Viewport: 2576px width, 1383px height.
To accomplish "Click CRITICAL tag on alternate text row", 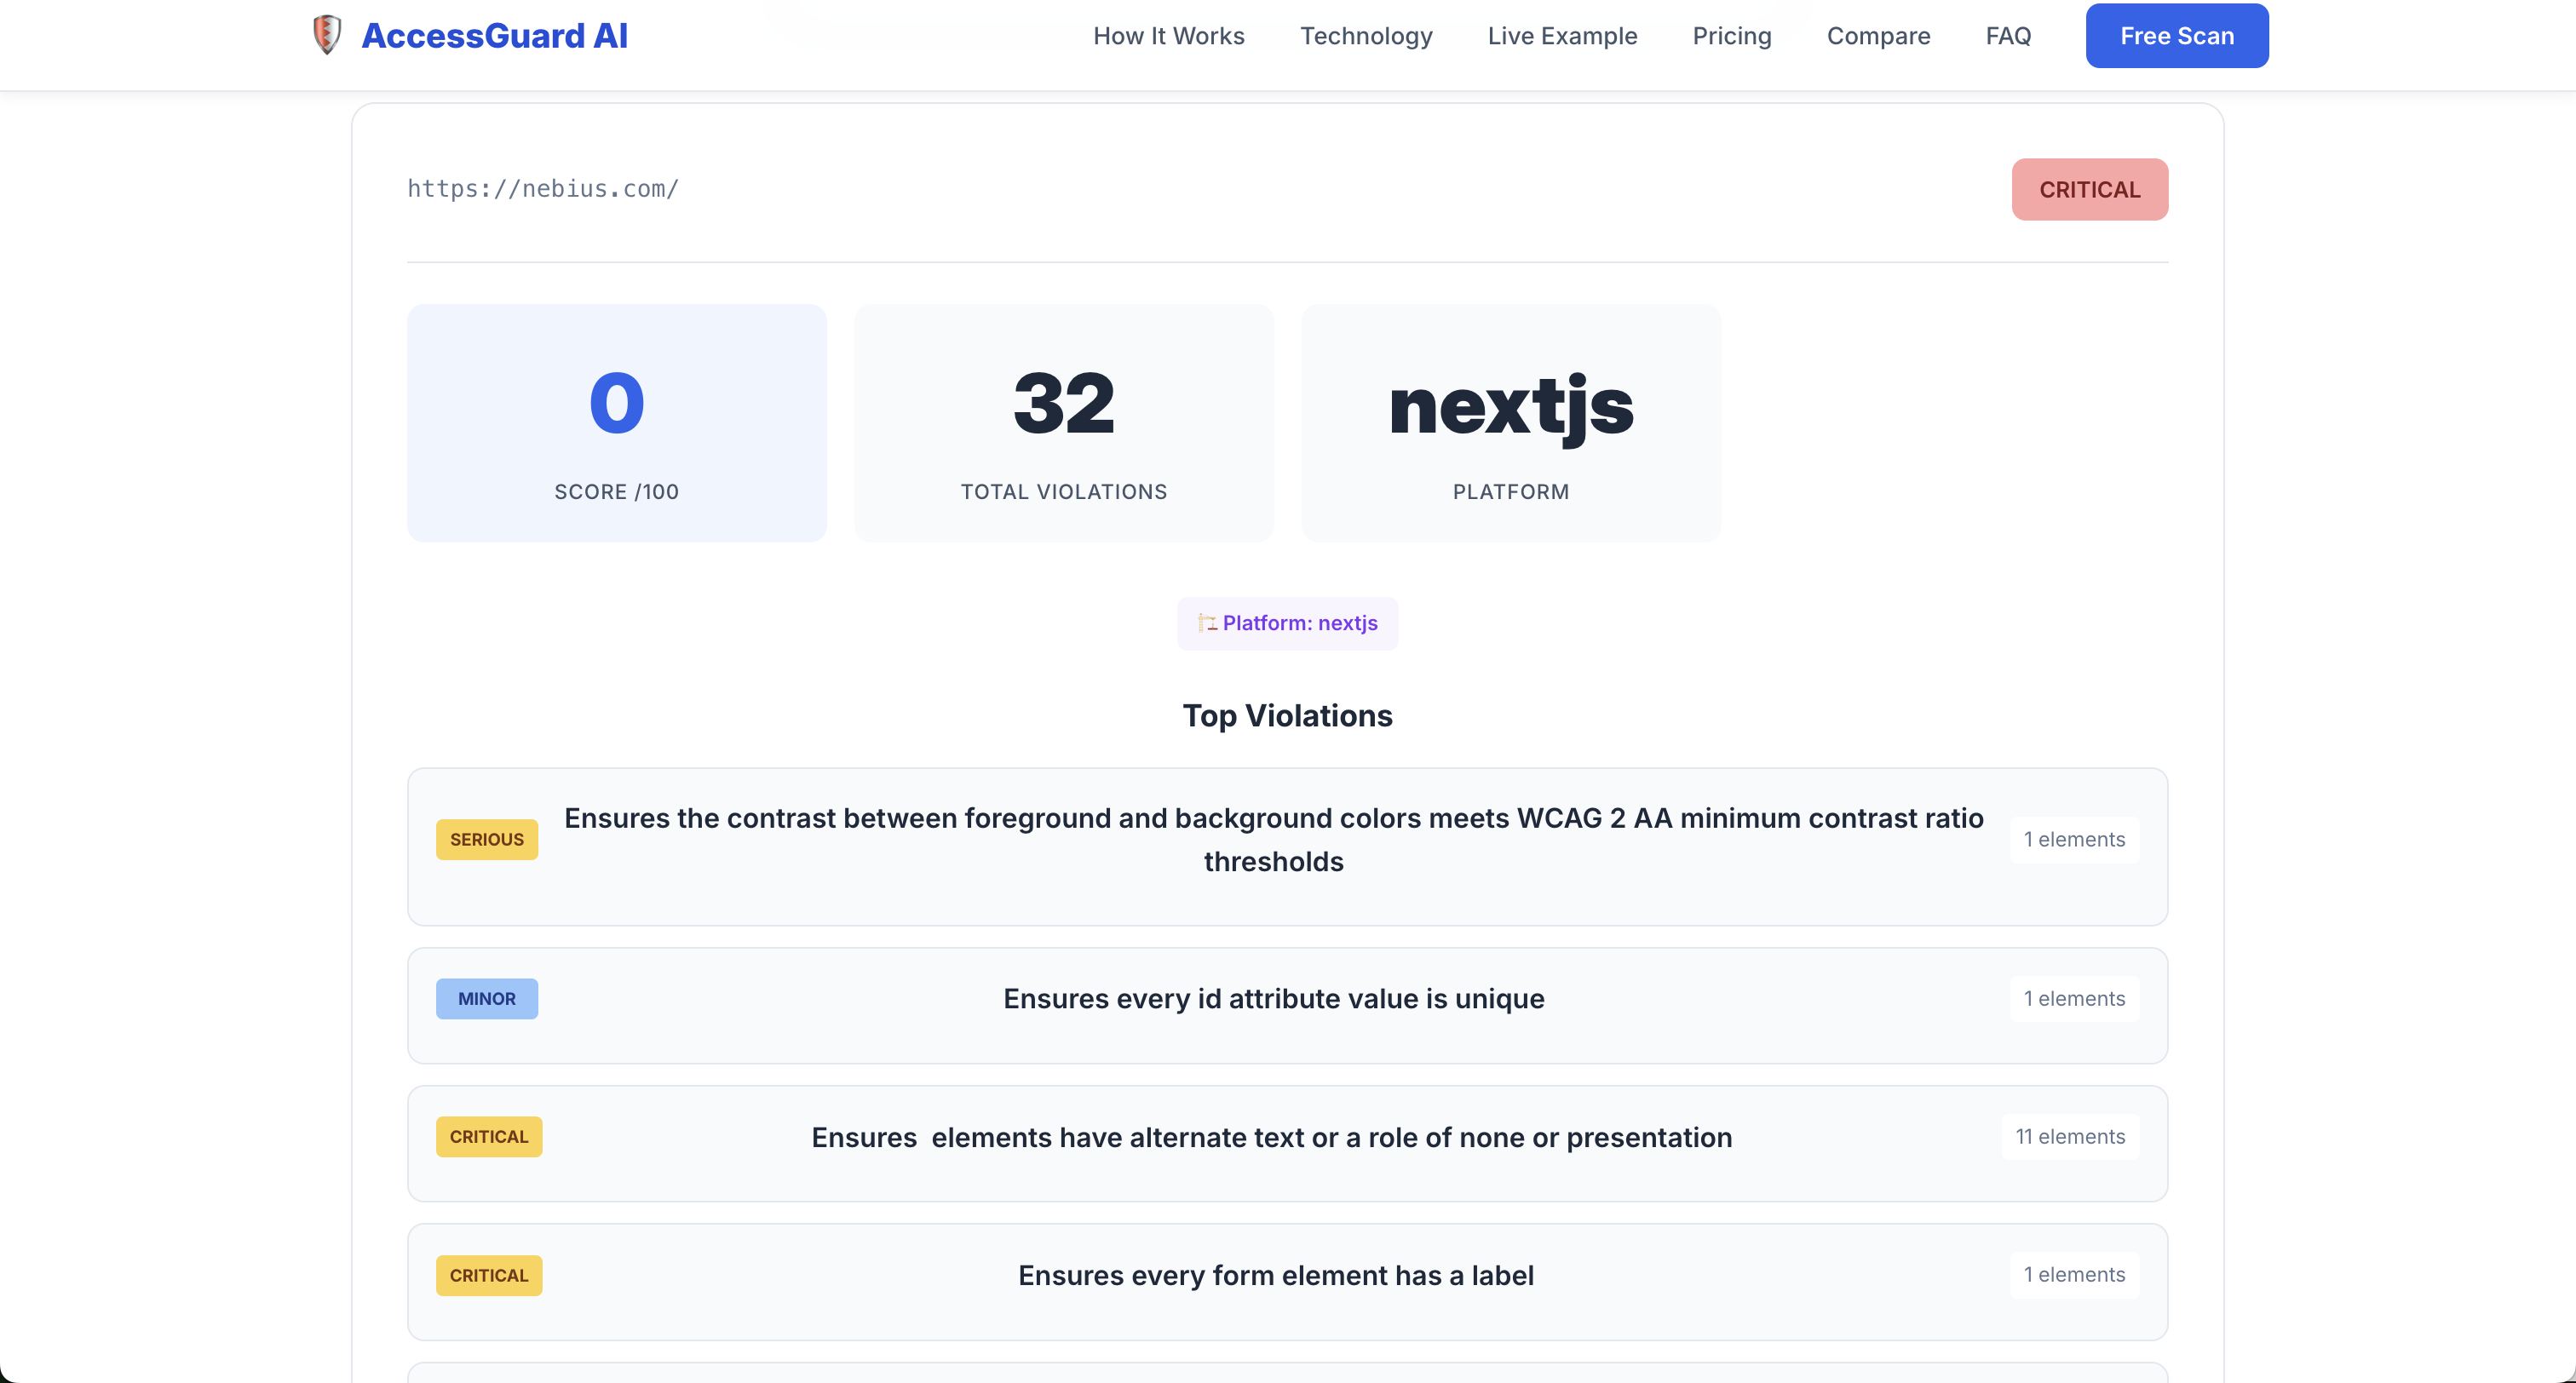I will tap(489, 1137).
